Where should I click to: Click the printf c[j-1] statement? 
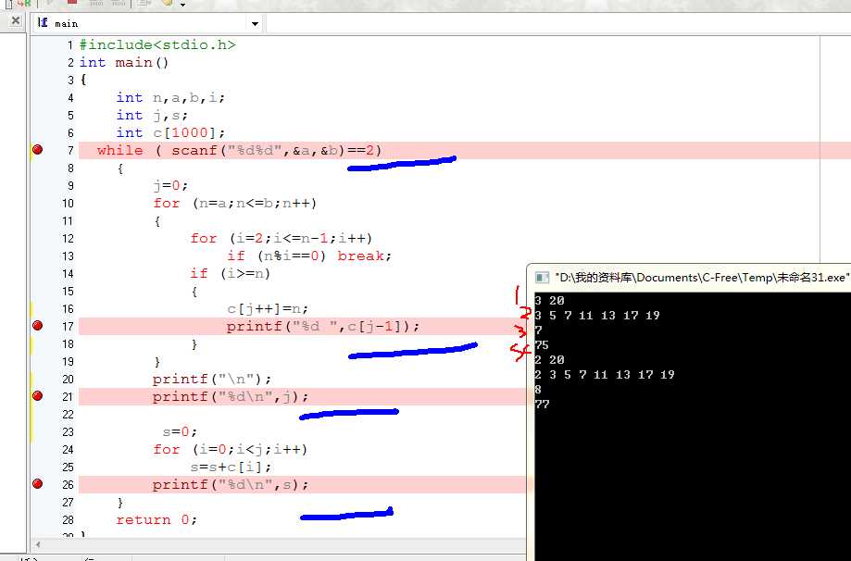(323, 326)
